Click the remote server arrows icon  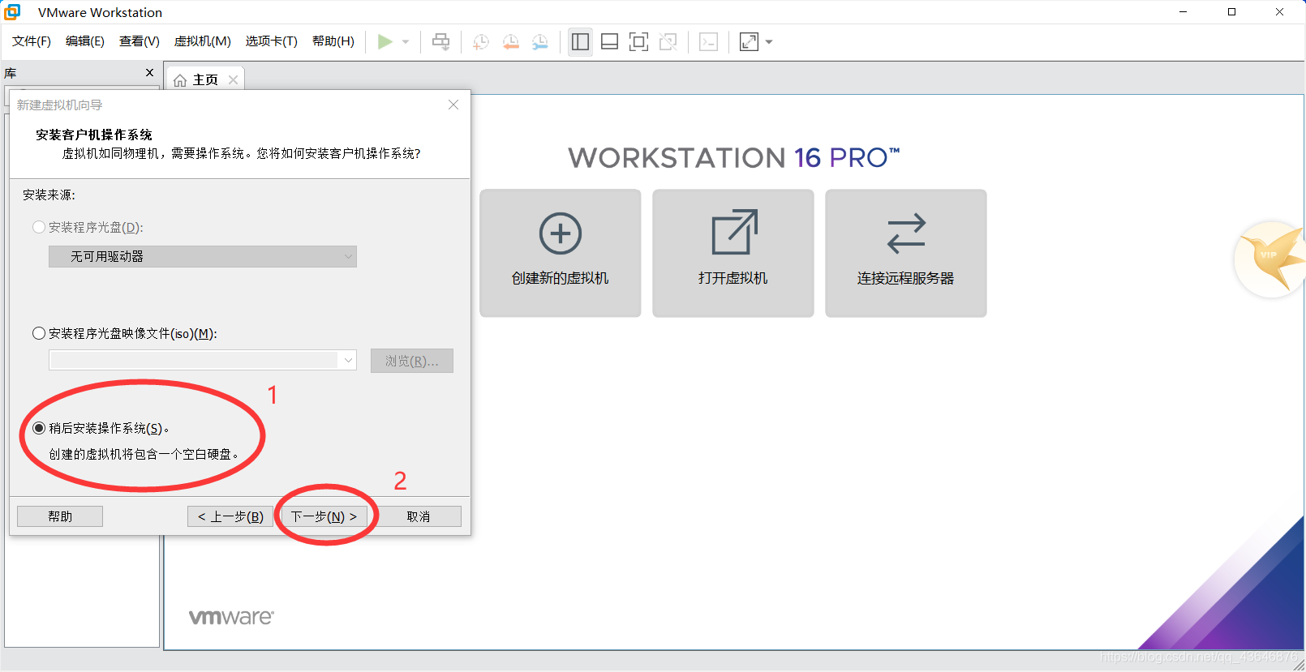pyautogui.click(x=906, y=233)
